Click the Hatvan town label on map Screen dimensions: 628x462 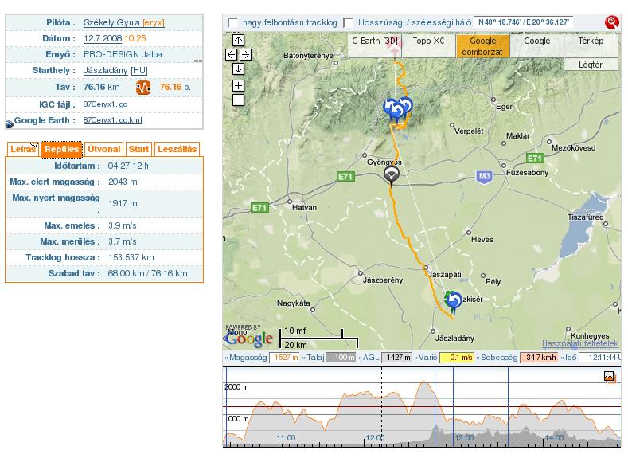pos(304,208)
